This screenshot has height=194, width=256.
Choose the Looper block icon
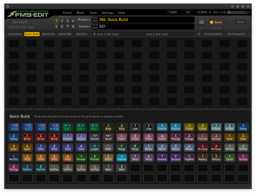(x=95, y=147)
